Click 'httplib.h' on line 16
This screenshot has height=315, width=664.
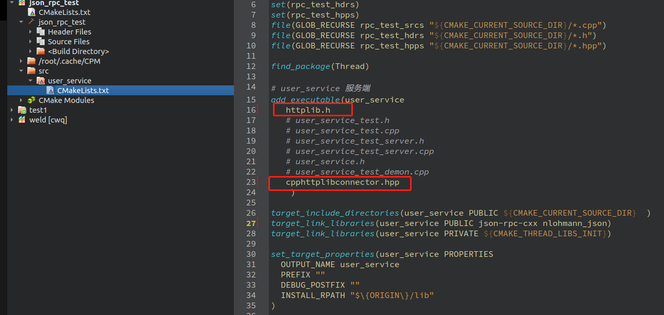point(308,110)
